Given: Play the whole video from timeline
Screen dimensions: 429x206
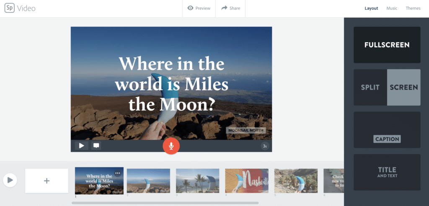Looking at the screenshot, I should click(10, 180).
